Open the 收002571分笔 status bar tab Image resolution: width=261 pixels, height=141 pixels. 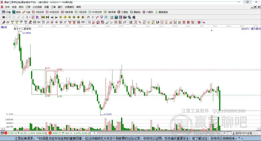(x=242, y=133)
